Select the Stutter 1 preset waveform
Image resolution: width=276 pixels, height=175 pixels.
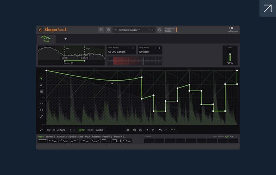[53, 140]
